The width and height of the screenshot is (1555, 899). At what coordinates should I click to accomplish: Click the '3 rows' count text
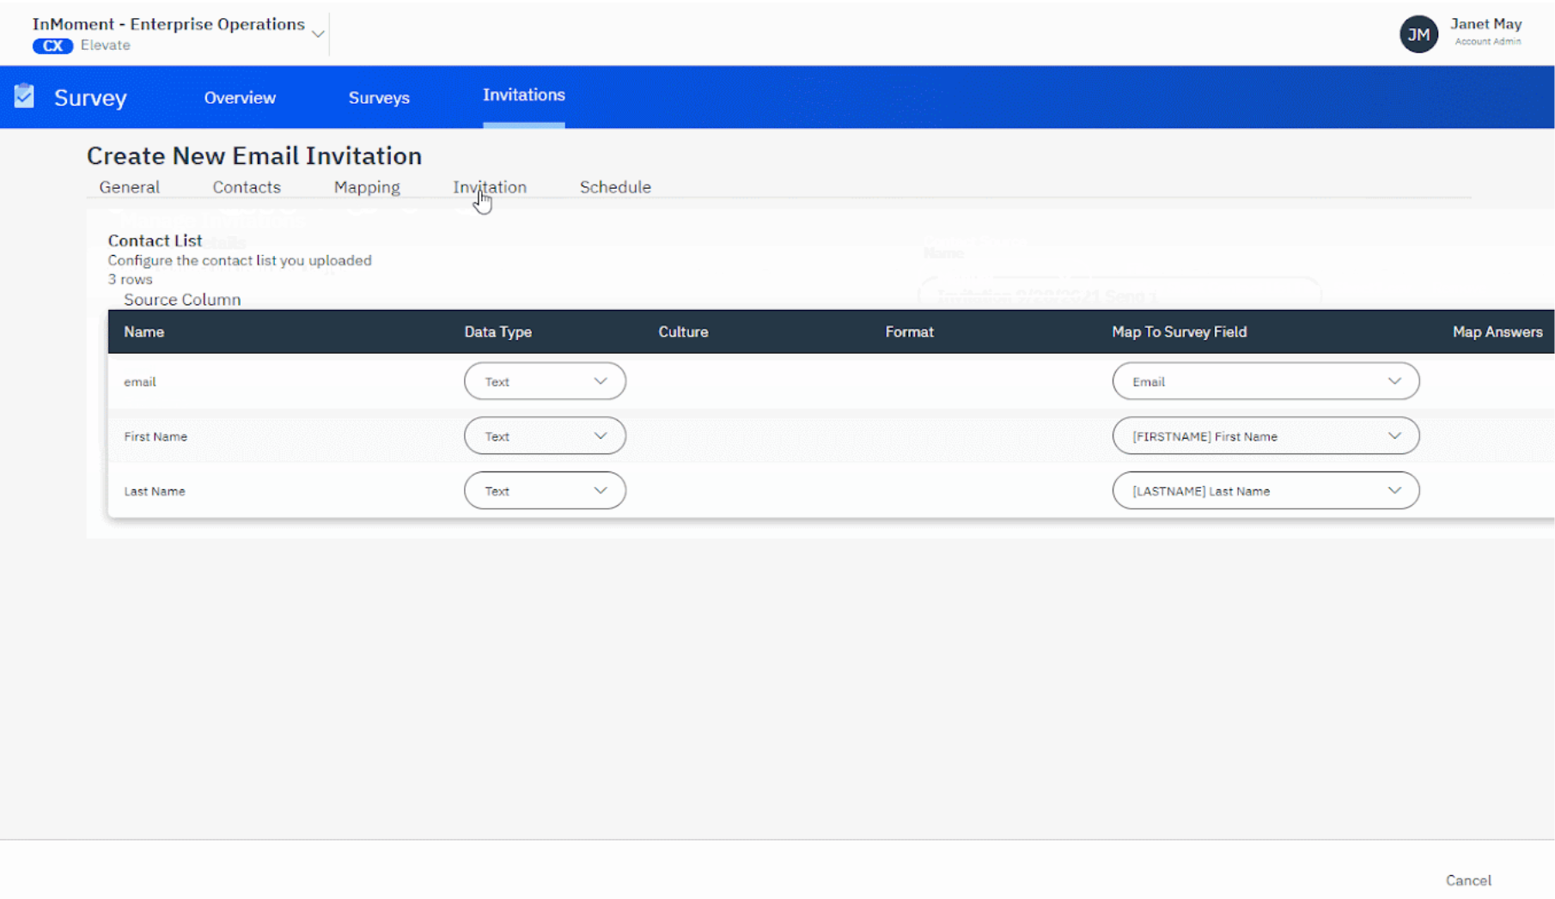tap(131, 280)
